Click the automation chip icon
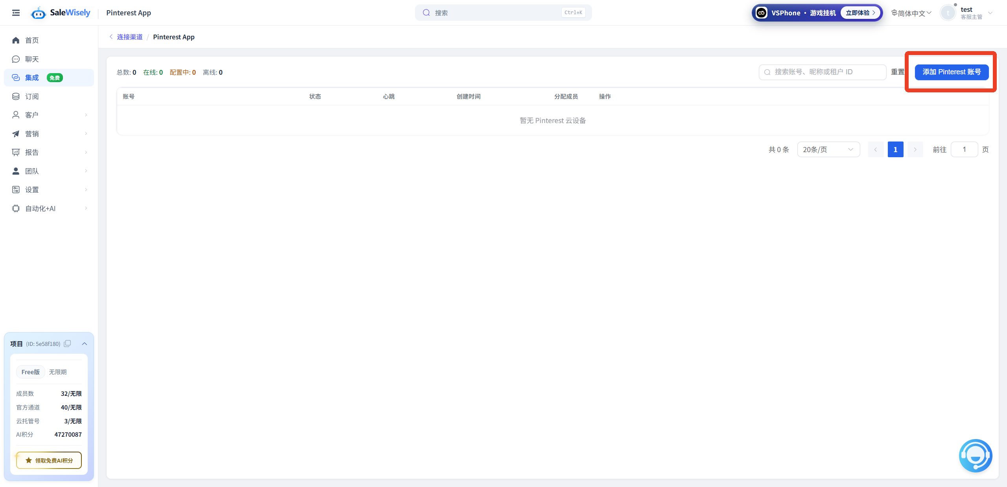The width and height of the screenshot is (1007, 487). pos(16,208)
